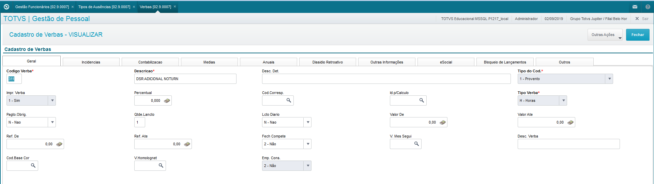Image resolution: width=654 pixels, height=184 pixels.
Task: Select the Geral tab
Action: (x=31, y=61)
